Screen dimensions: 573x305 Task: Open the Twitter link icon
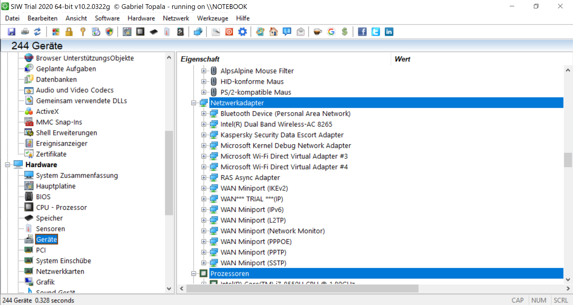click(375, 32)
